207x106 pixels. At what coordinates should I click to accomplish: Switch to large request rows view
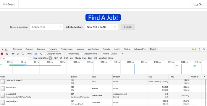[x=36, y=54]
